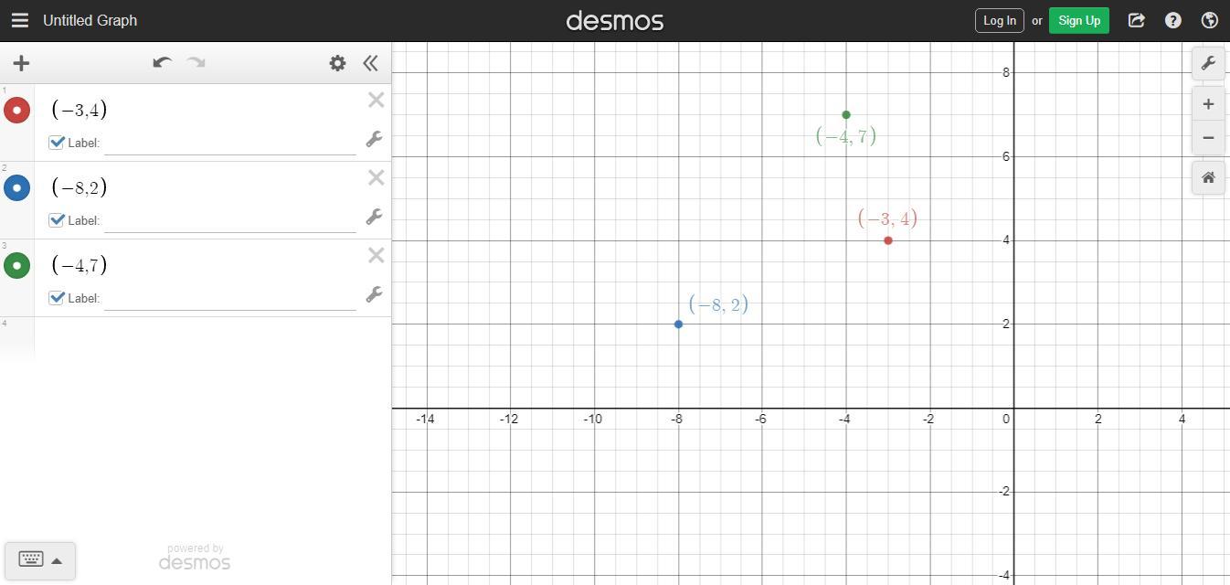1230x585 pixels.
Task: Uncheck Label checkbox for (-4,7)
Action: click(57, 298)
